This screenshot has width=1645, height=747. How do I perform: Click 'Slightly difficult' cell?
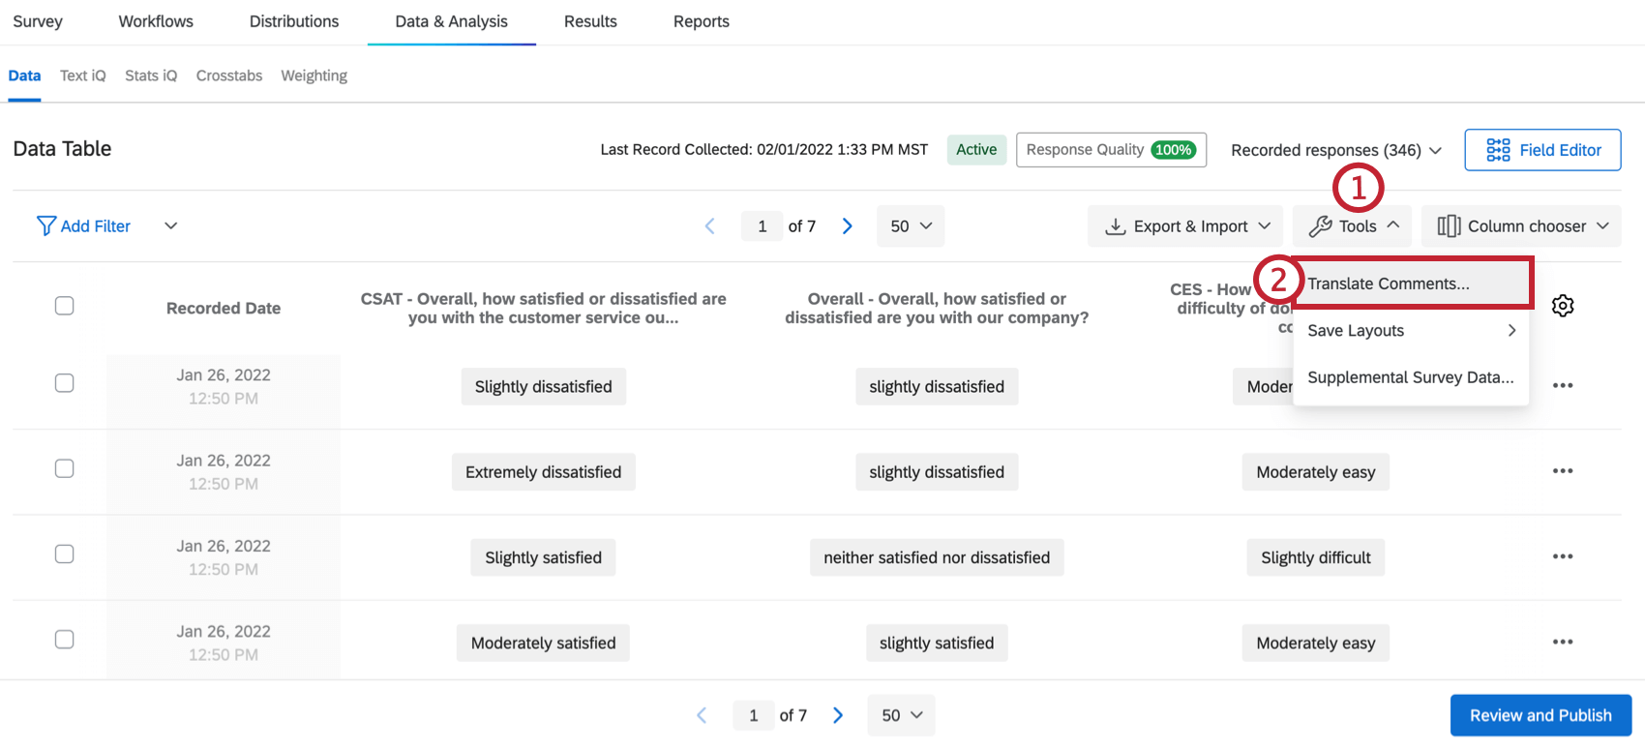(1316, 557)
